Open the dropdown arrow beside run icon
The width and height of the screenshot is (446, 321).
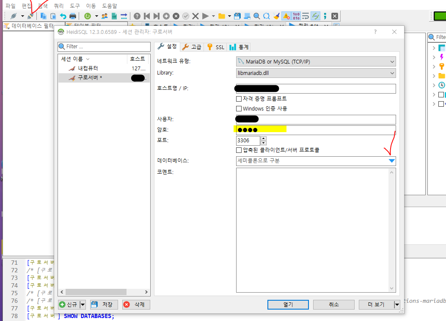coord(213,16)
